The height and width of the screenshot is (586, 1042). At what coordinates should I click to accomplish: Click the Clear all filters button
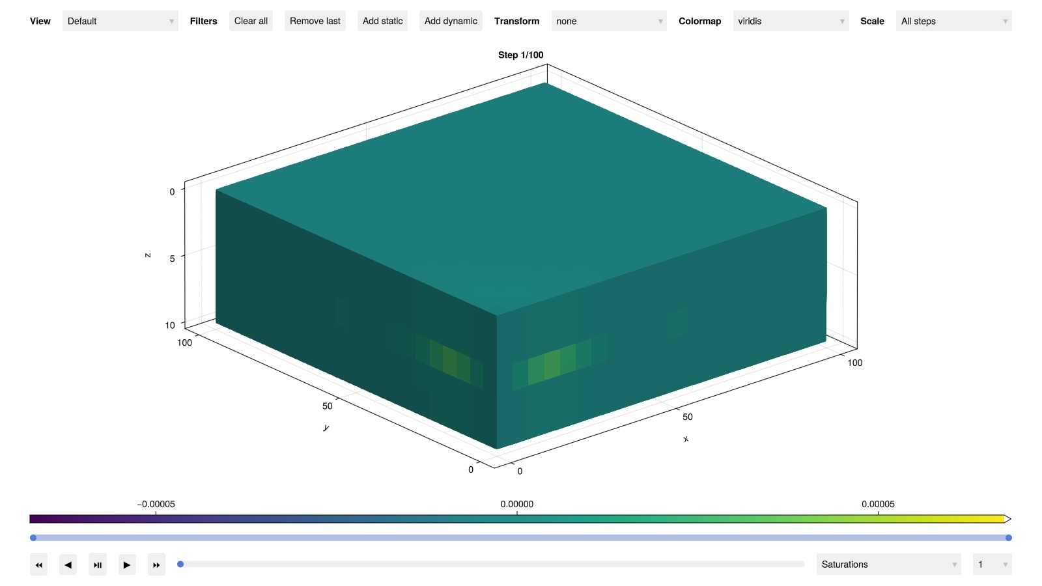251,21
